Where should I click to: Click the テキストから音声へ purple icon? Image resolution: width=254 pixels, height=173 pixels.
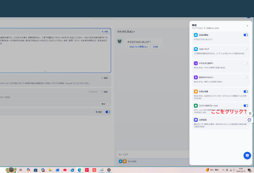point(196,63)
